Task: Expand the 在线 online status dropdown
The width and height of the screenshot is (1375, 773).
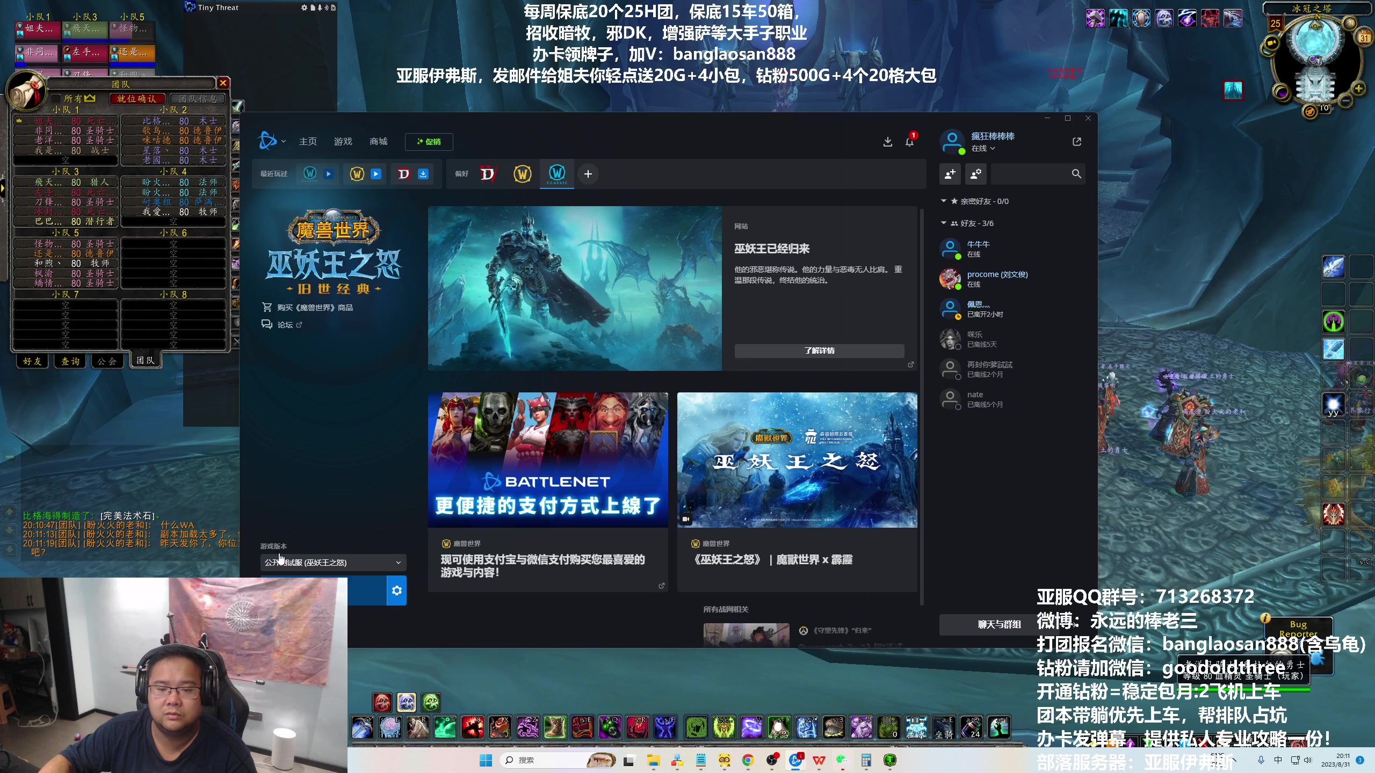Action: point(986,148)
